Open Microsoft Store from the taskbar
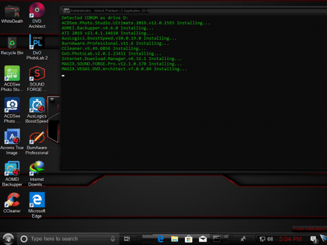 point(188,239)
